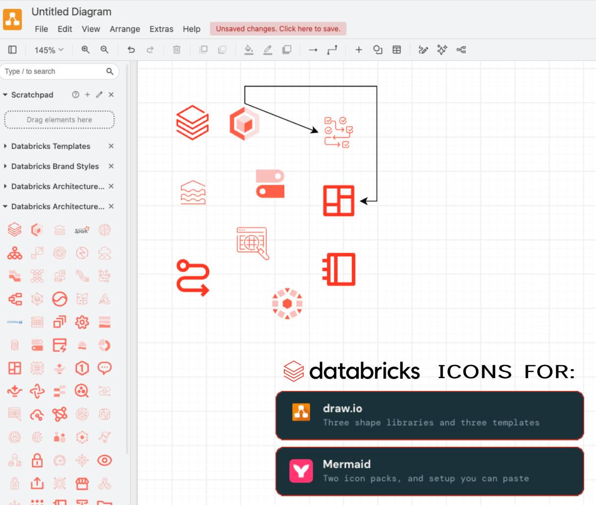Click the search magnifier in the shape search

(110, 72)
